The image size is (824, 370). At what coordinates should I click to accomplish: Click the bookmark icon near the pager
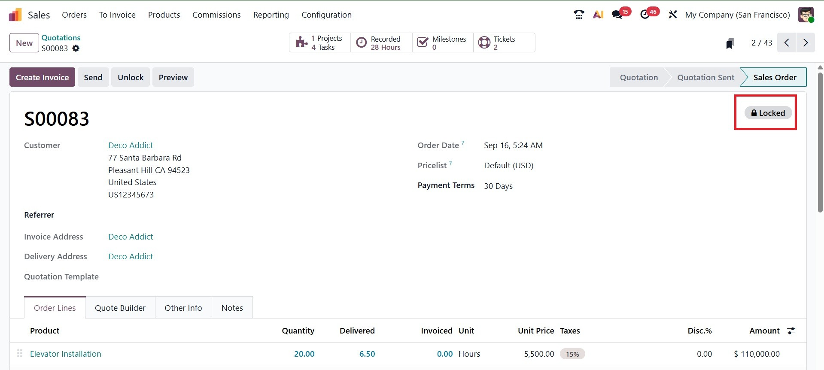click(730, 43)
